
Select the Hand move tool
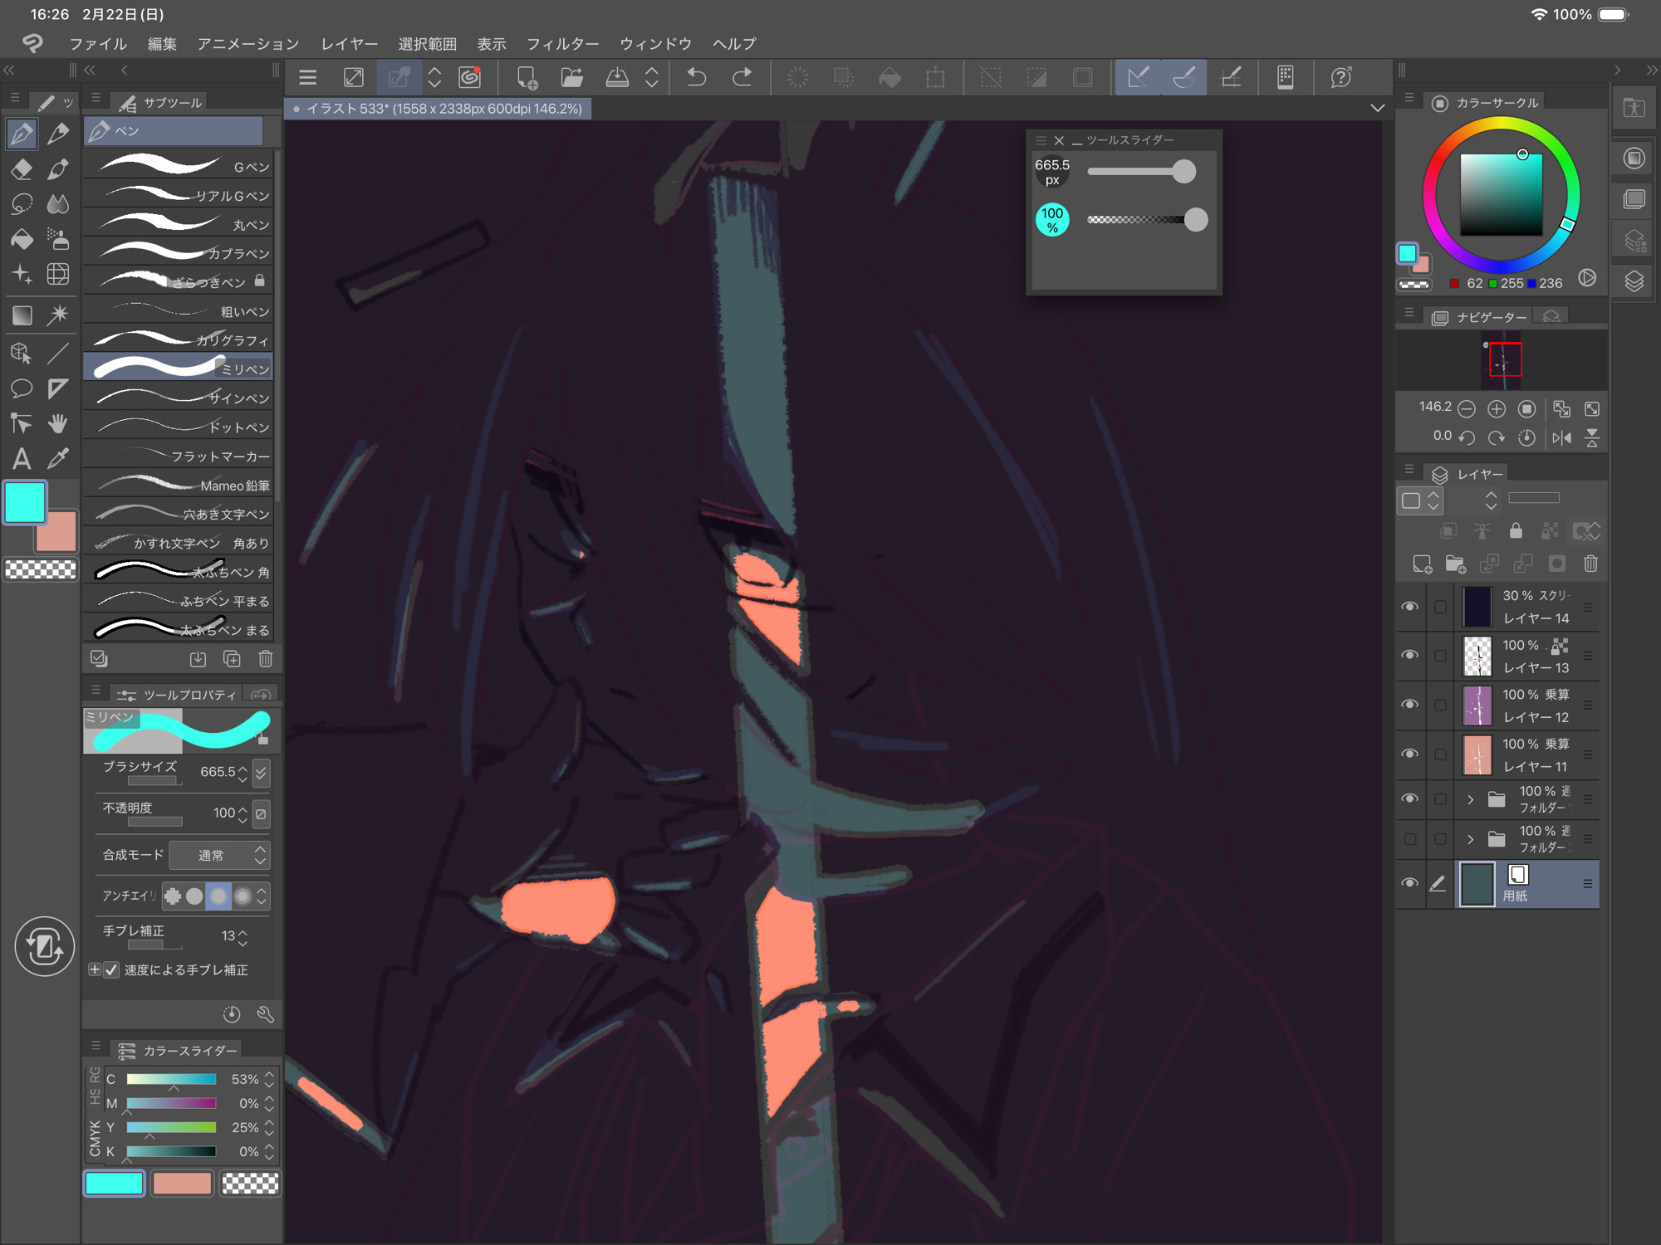58,423
